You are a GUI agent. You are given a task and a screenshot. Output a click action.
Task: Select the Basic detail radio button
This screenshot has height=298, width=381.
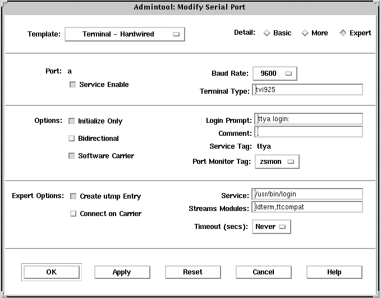267,33
